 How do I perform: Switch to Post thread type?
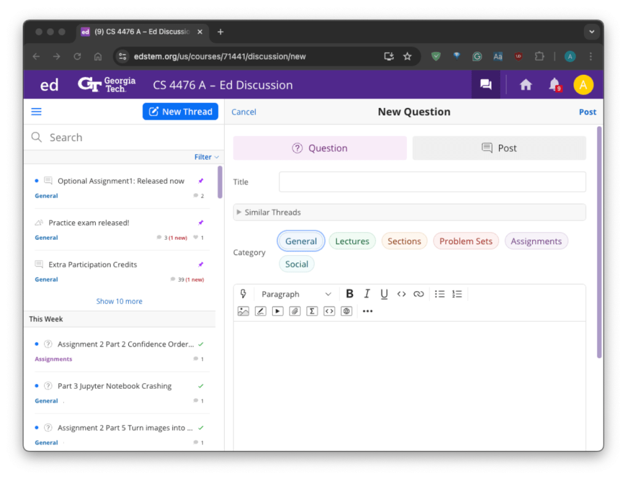[x=499, y=148]
